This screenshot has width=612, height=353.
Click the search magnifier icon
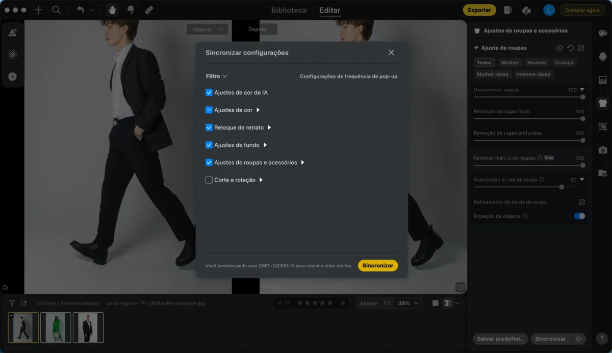tap(57, 10)
